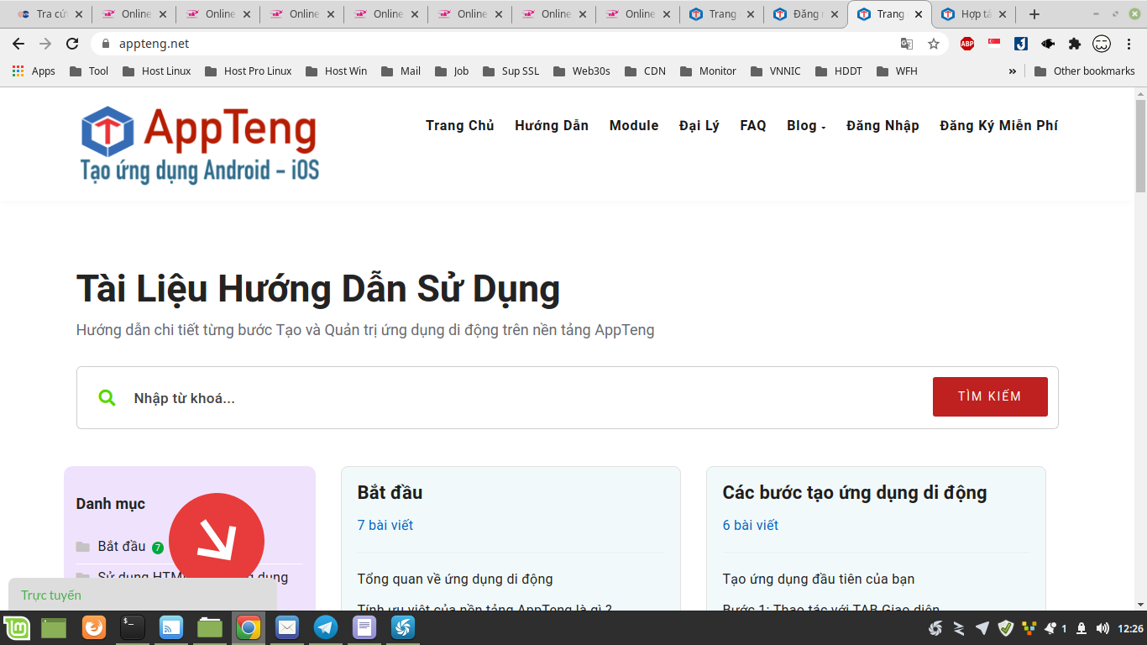This screenshot has width=1147, height=645.
Task: Open the Hướng Dẫn menu item
Action: pyautogui.click(x=552, y=125)
